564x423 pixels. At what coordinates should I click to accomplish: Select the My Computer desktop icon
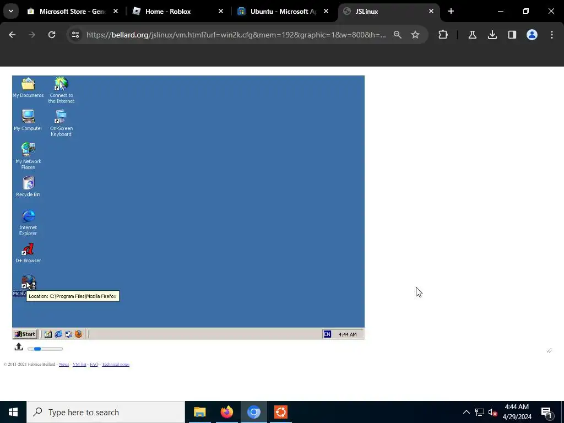pyautogui.click(x=28, y=120)
